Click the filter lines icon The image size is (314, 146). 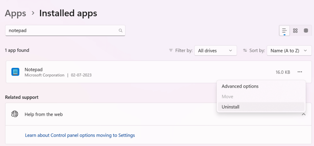(x=171, y=51)
